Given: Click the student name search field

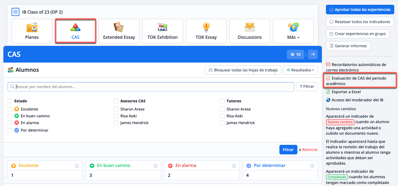Looking at the screenshot, I should (x=151, y=87).
